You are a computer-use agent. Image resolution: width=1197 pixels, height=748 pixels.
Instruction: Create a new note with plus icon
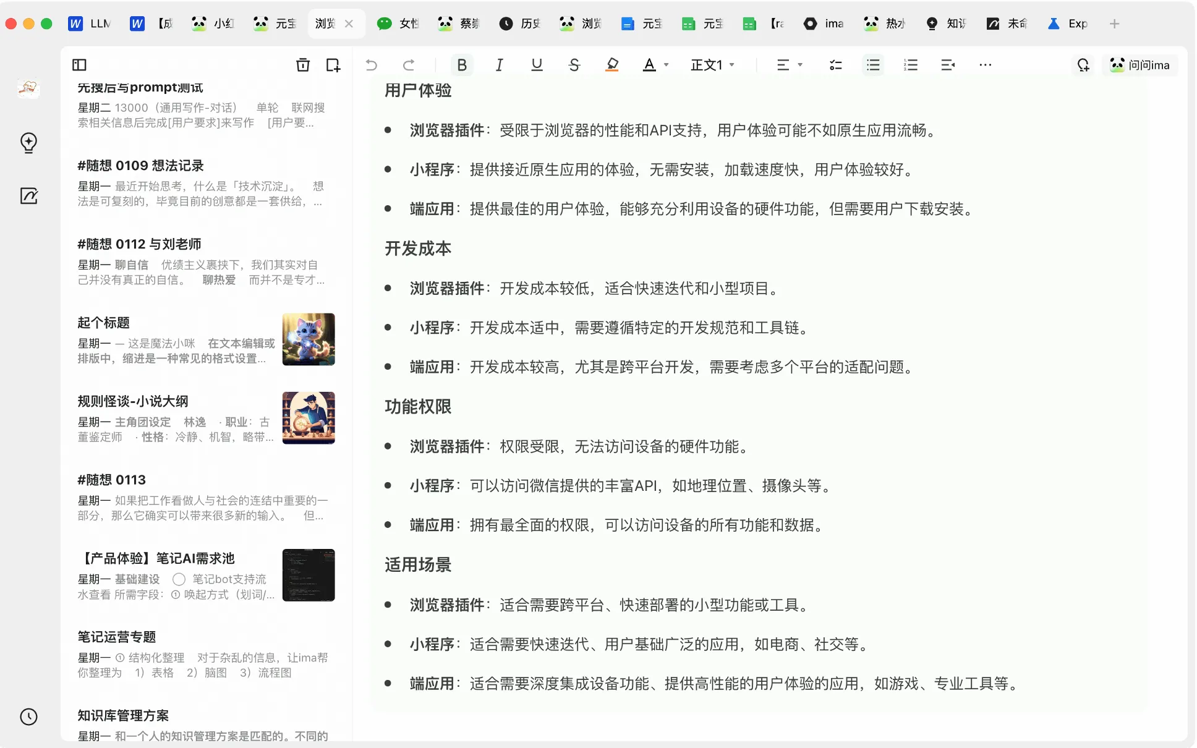333,65
